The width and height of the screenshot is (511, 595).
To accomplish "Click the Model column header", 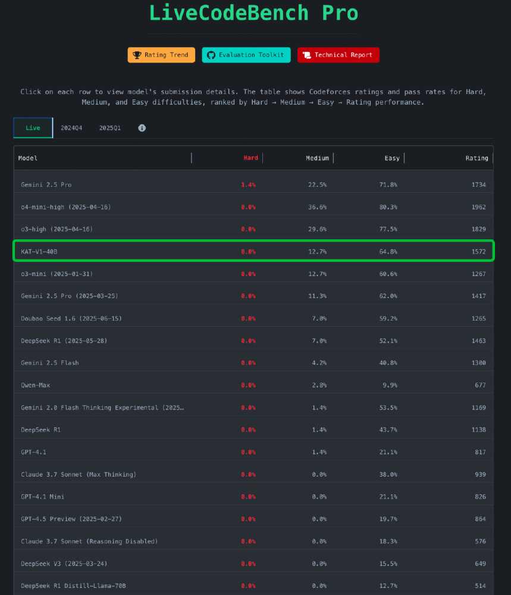I will [28, 158].
